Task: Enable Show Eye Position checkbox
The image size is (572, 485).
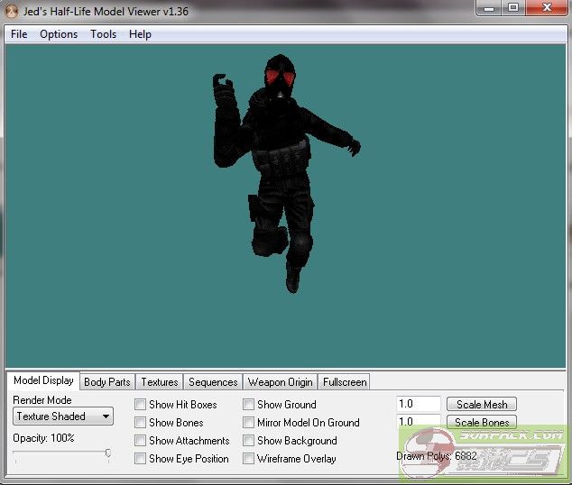Action: (x=140, y=458)
